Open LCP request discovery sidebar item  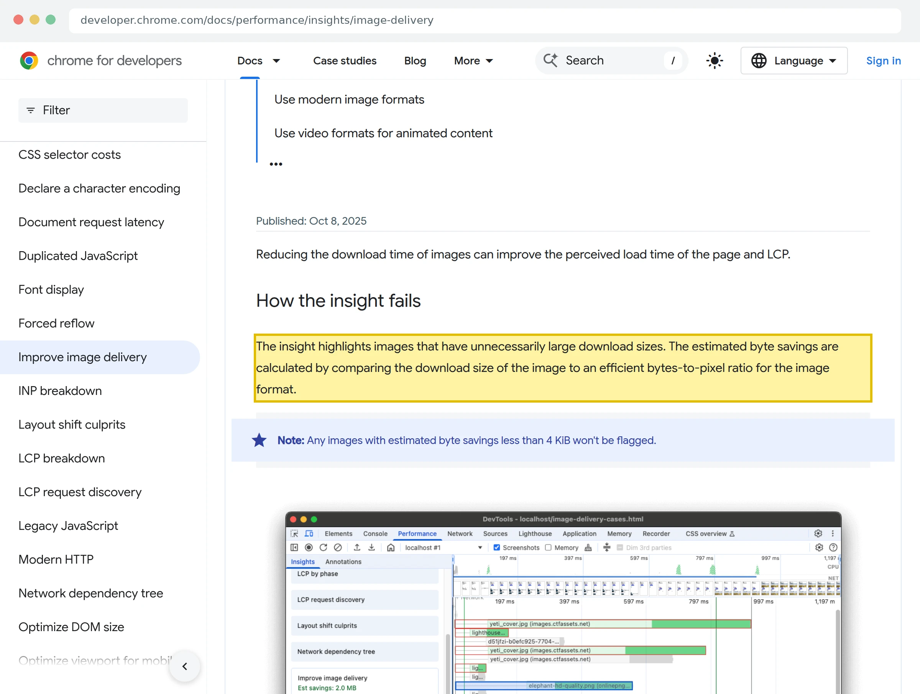point(80,492)
